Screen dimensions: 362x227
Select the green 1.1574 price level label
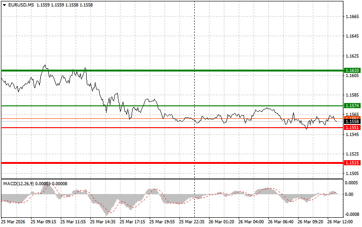[352, 106]
